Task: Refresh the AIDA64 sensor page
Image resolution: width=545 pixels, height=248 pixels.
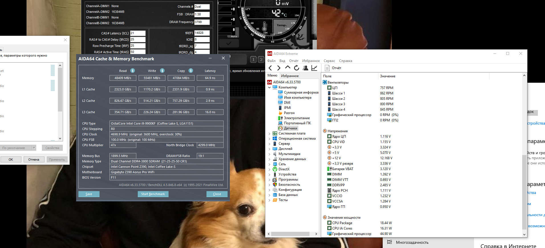Action: (x=297, y=68)
